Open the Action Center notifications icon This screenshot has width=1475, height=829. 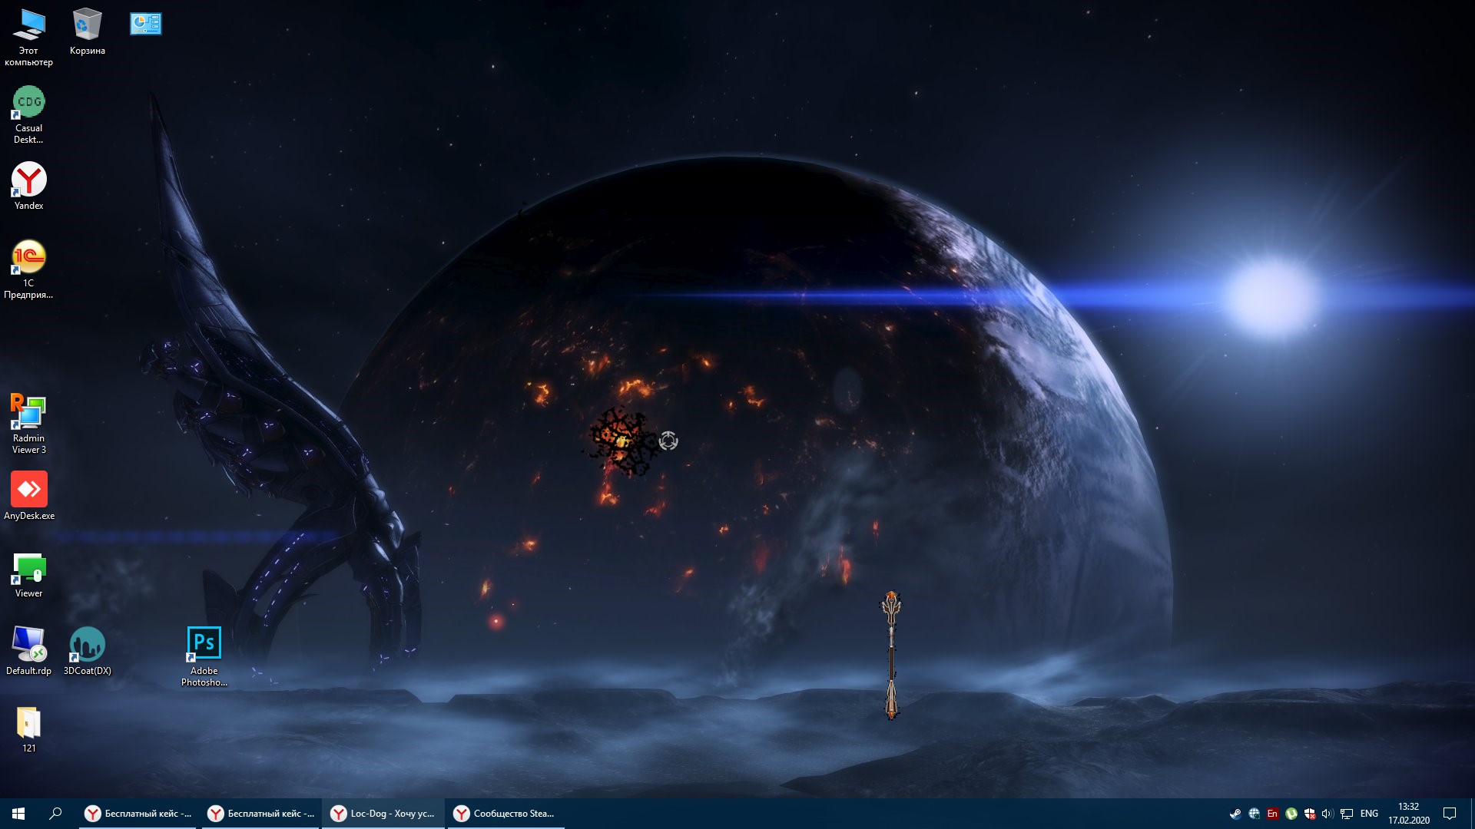click(1450, 814)
